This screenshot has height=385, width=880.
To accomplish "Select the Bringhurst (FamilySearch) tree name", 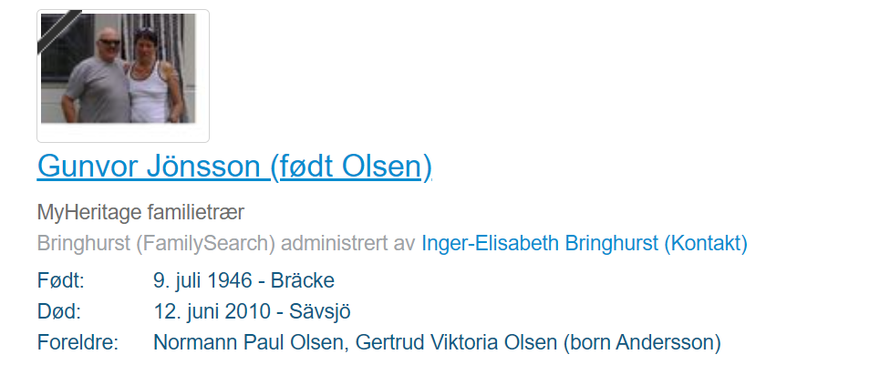I will 156,243.
